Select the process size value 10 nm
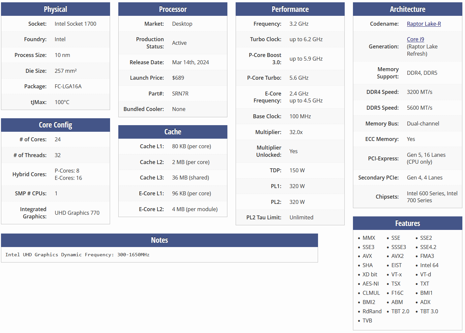The image size is (465, 333). pyautogui.click(x=62, y=55)
